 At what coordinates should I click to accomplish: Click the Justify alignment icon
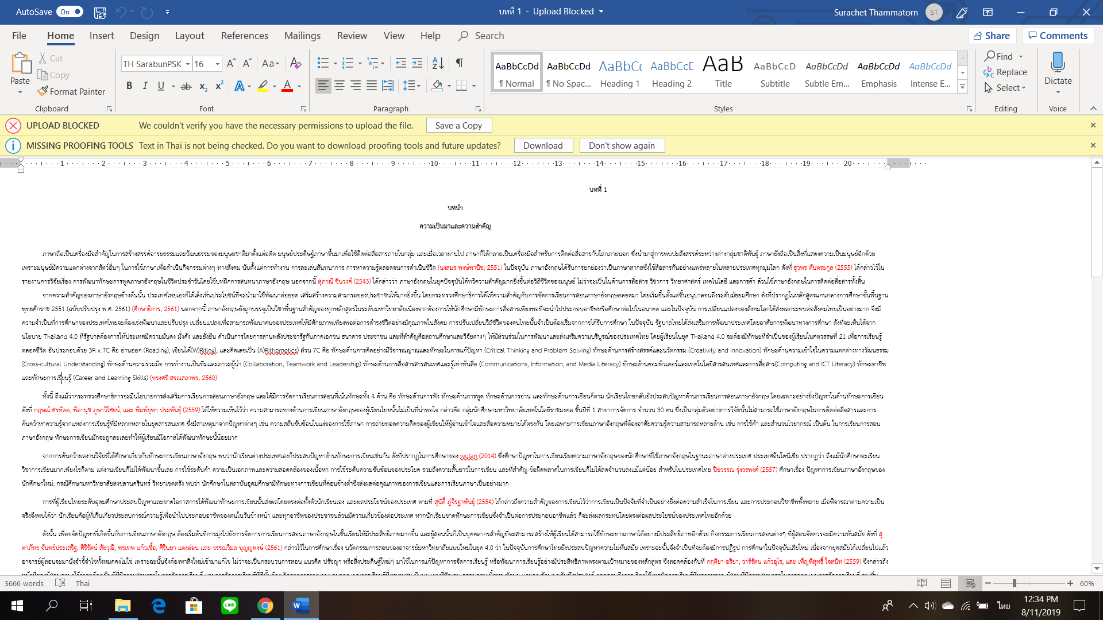click(x=372, y=86)
